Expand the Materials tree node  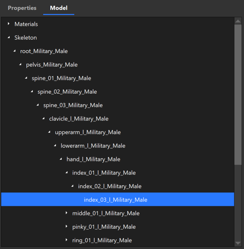click(x=9, y=24)
